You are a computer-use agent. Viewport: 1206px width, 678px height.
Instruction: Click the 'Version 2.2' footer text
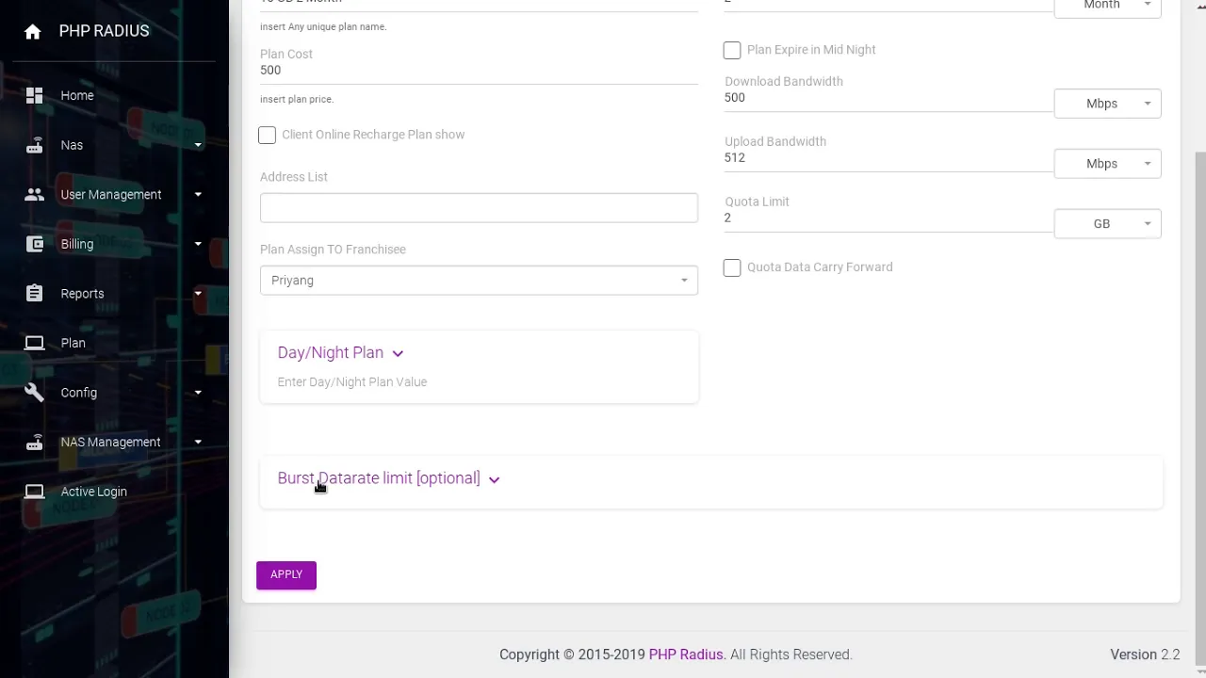pyautogui.click(x=1145, y=654)
